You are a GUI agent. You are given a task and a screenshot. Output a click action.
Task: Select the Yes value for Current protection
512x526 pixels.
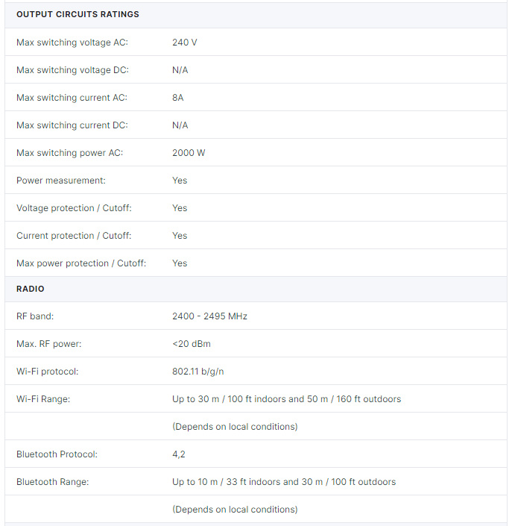pyautogui.click(x=180, y=236)
